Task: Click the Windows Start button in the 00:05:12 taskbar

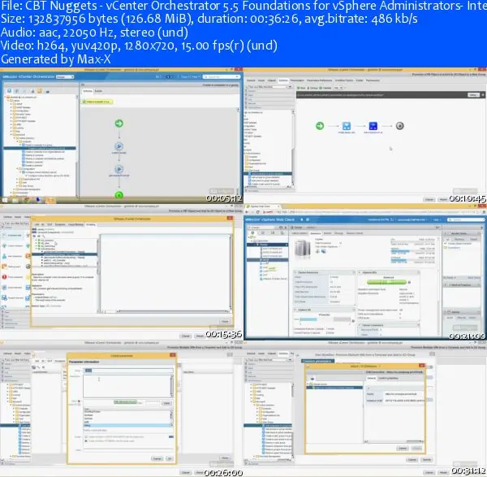Action: pos(5,200)
